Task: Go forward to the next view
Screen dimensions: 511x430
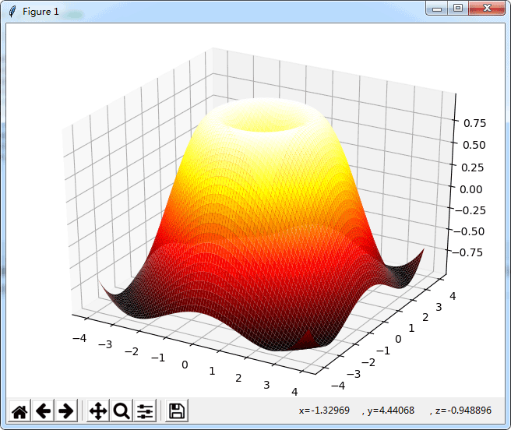Action: point(66,411)
